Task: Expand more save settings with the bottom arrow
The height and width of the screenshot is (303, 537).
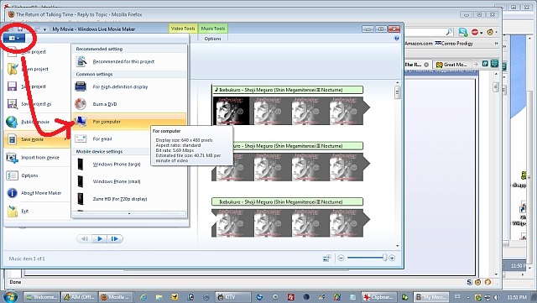Action: 129,213
